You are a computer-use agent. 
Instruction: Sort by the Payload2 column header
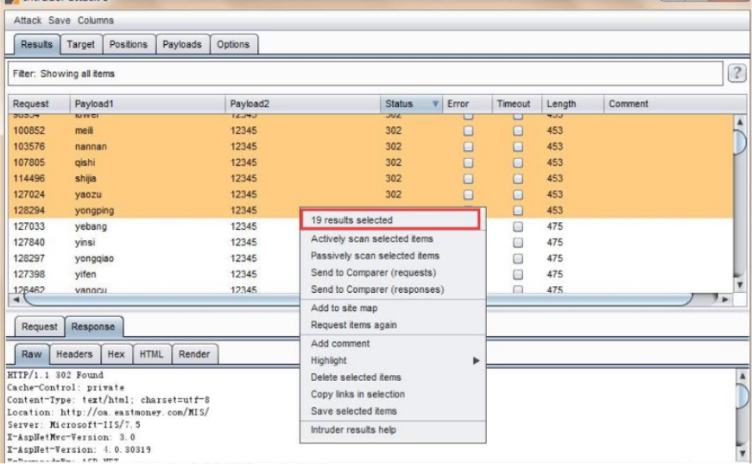303,104
